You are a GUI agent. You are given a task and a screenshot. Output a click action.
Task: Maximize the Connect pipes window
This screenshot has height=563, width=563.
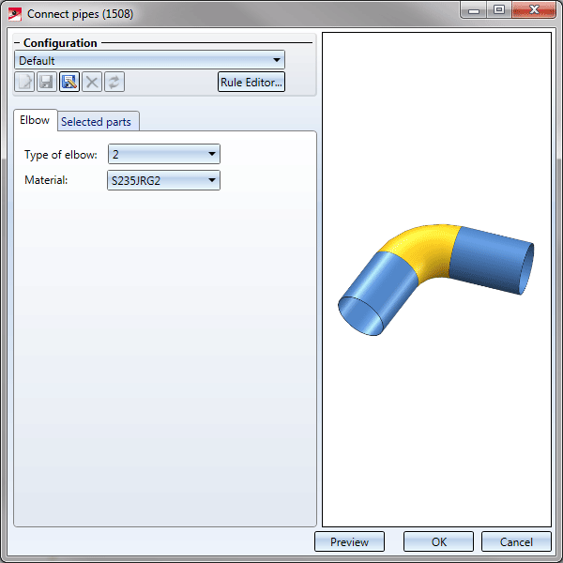point(499,10)
